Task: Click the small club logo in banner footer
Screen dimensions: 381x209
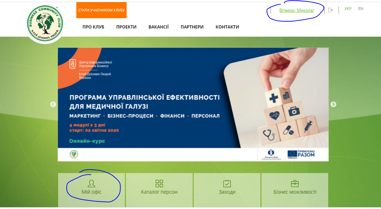Action: point(74,154)
